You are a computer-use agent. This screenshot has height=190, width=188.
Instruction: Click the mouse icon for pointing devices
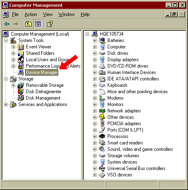coord(102,92)
